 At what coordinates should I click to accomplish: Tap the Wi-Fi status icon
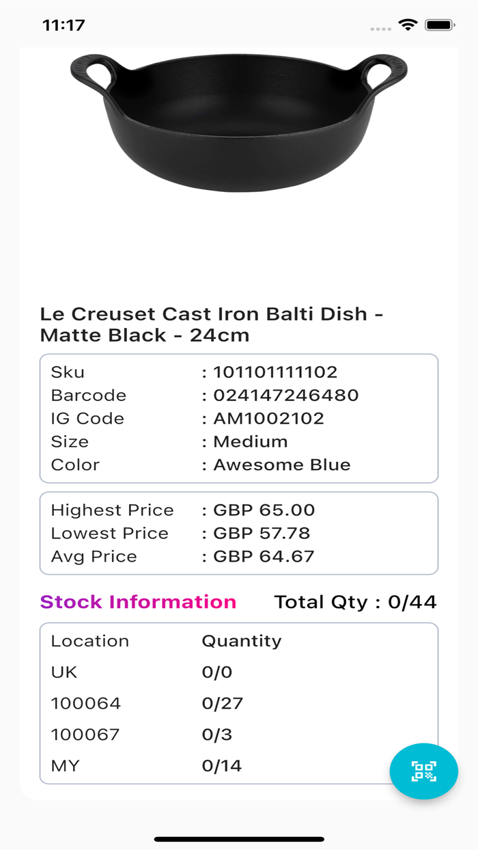click(408, 25)
